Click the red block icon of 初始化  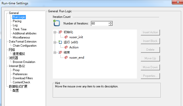click(x=60, y=32)
